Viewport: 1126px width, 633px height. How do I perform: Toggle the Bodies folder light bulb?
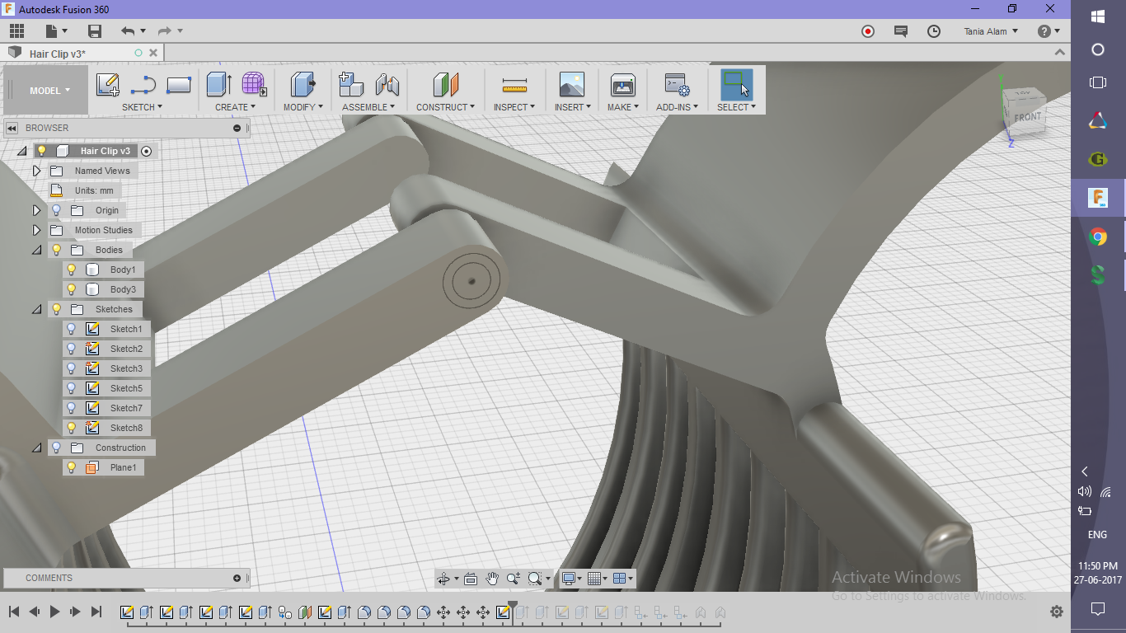pos(57,250)
